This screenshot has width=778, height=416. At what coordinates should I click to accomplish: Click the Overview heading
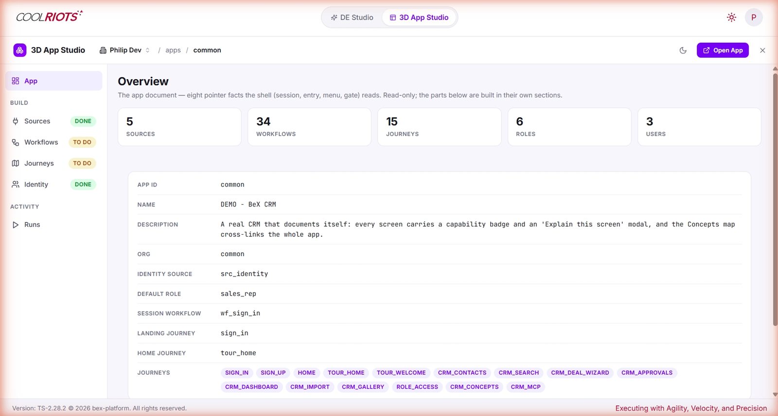coord(143,81)
